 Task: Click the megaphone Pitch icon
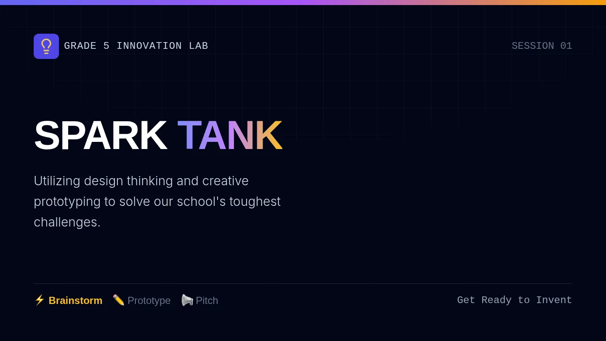point(187,300)
